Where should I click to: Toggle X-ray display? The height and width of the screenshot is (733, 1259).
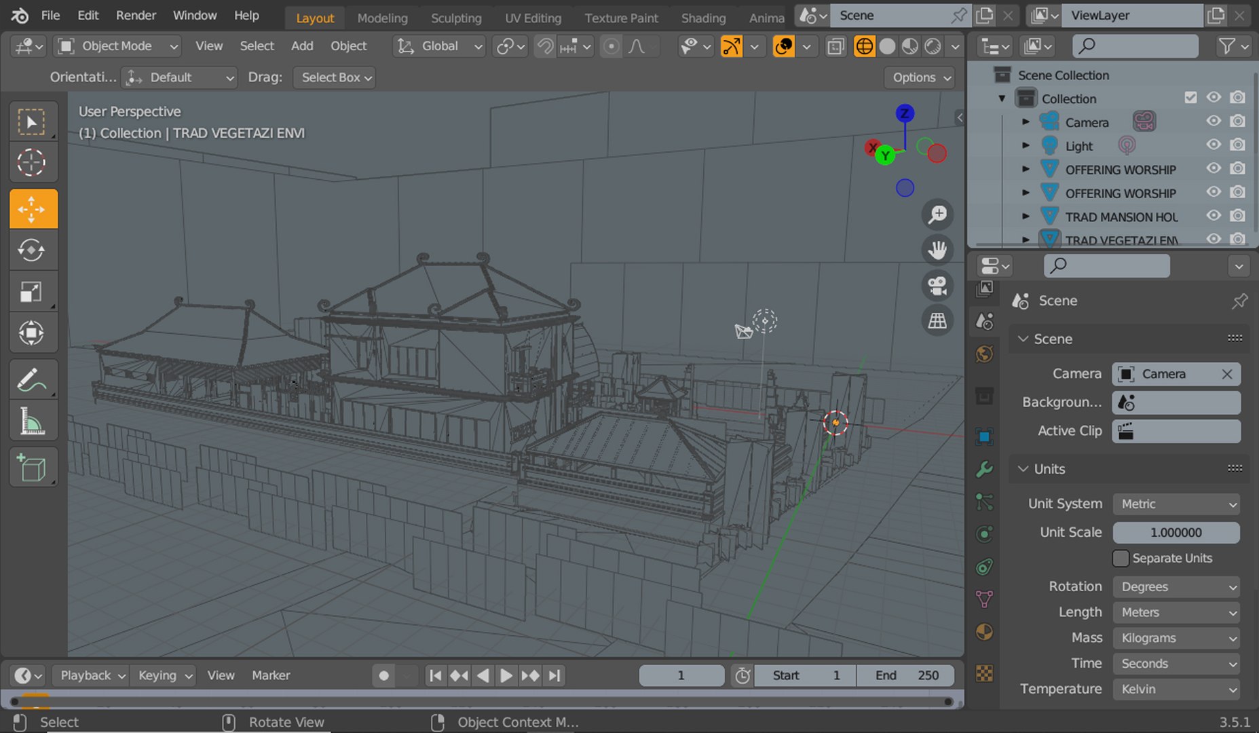(835, 46)
